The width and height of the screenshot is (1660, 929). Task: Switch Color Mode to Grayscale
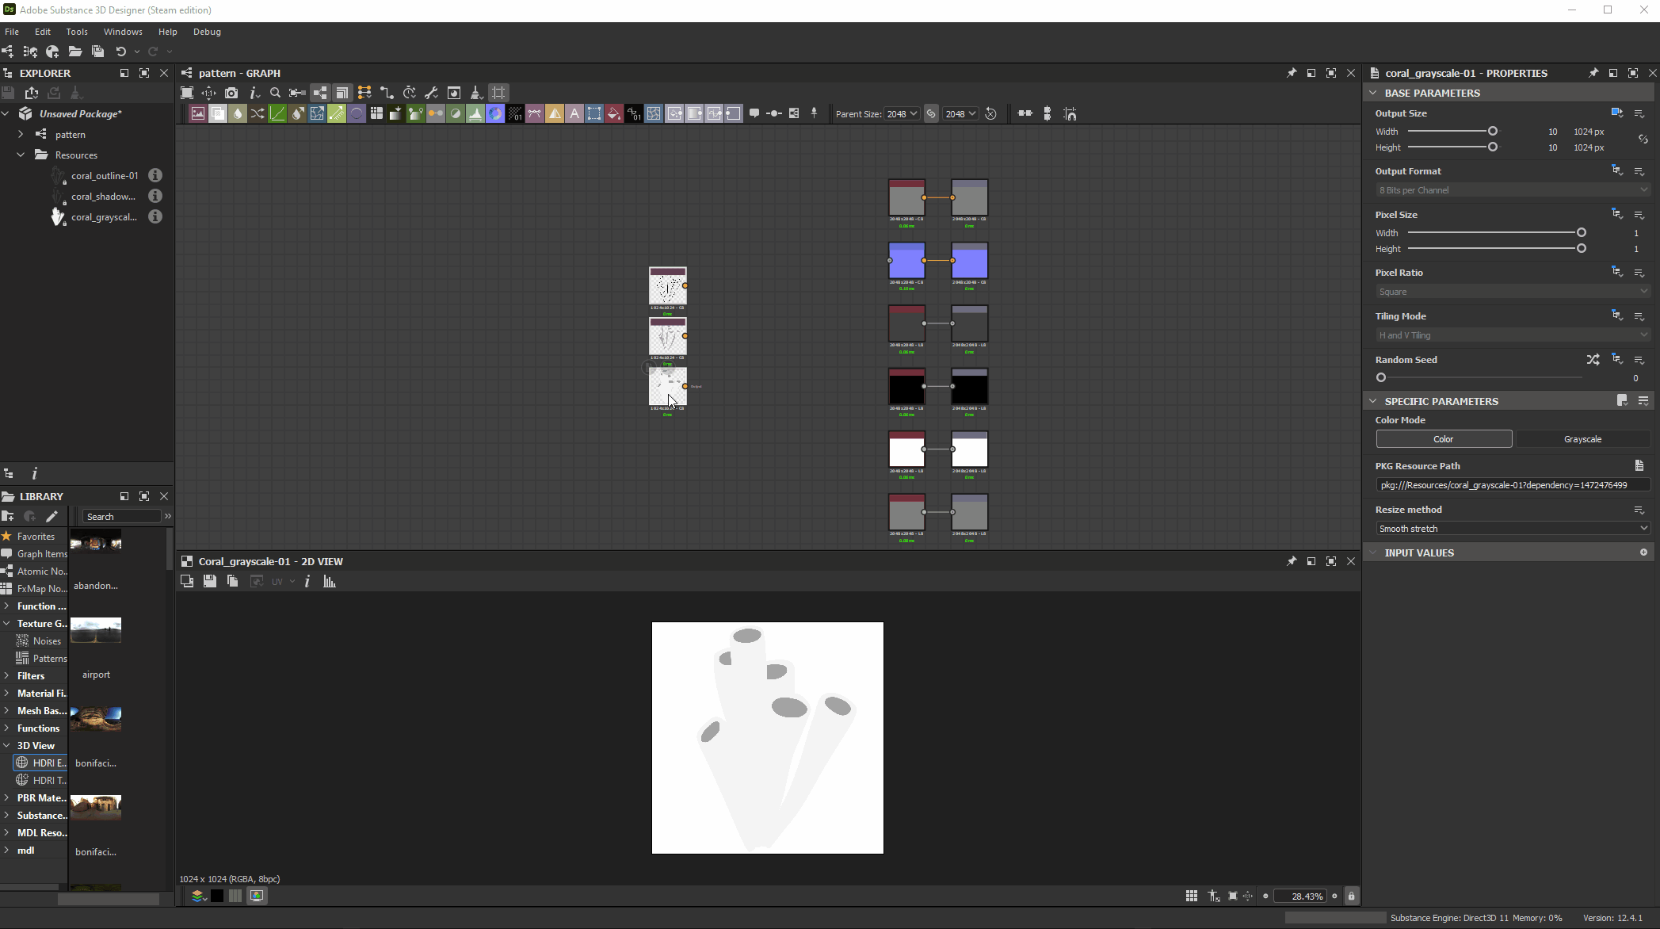(1582, 438)
